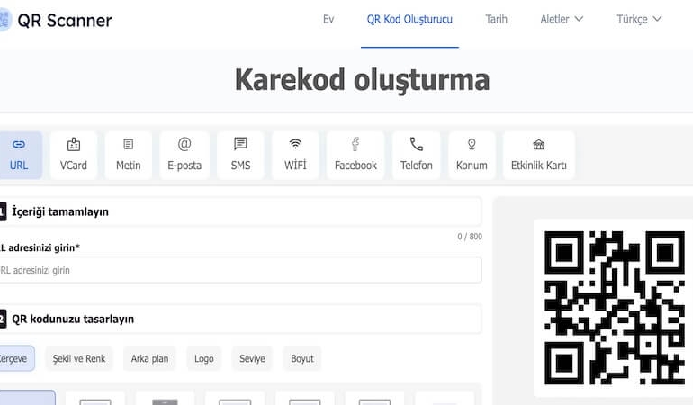Select the WiFi signal icon
The height and width of the screenshot is (405, 693).
(x=295, y=144)
